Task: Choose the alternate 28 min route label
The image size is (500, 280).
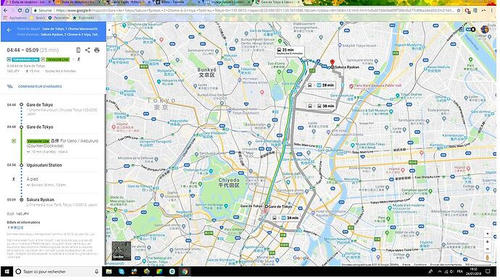Action: (x=321, y=85)
